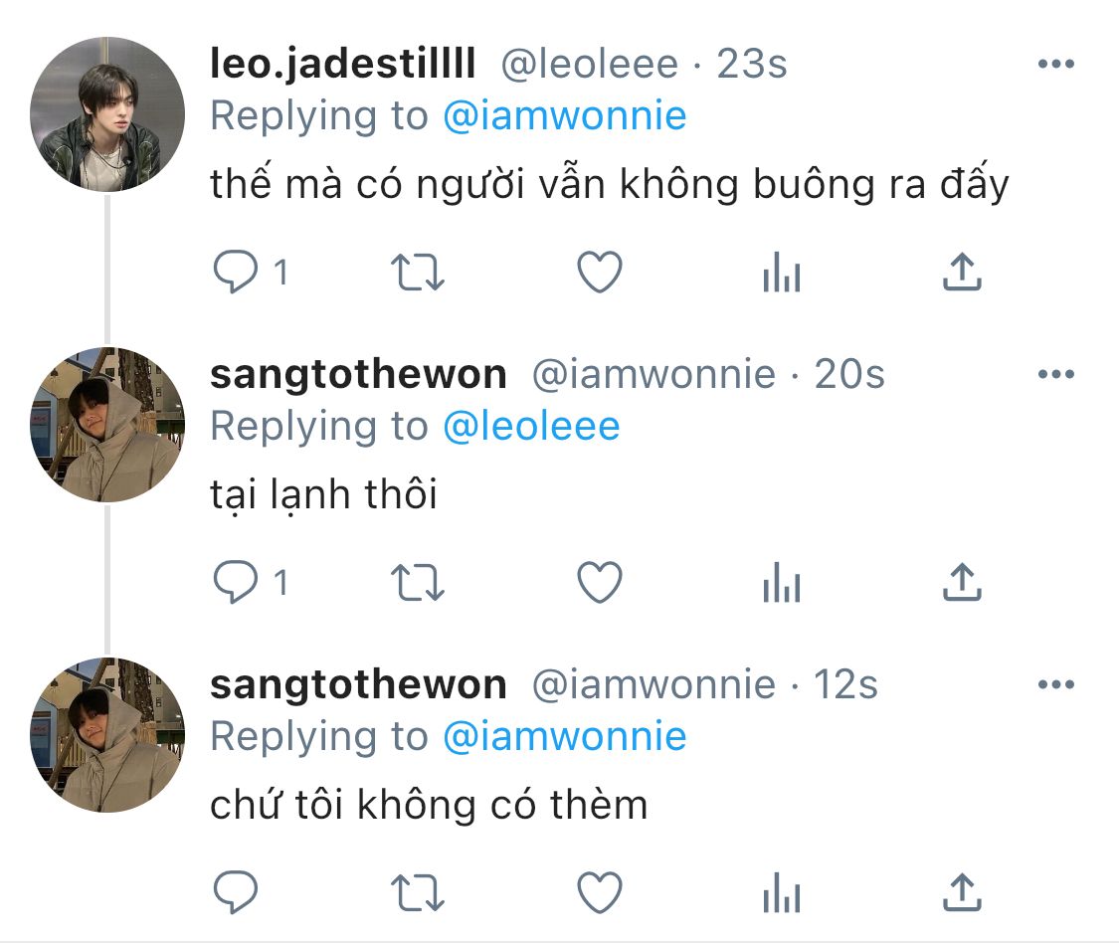
Task: Open @iamwonnie mention in first tweet
Action: pos(565,115)
